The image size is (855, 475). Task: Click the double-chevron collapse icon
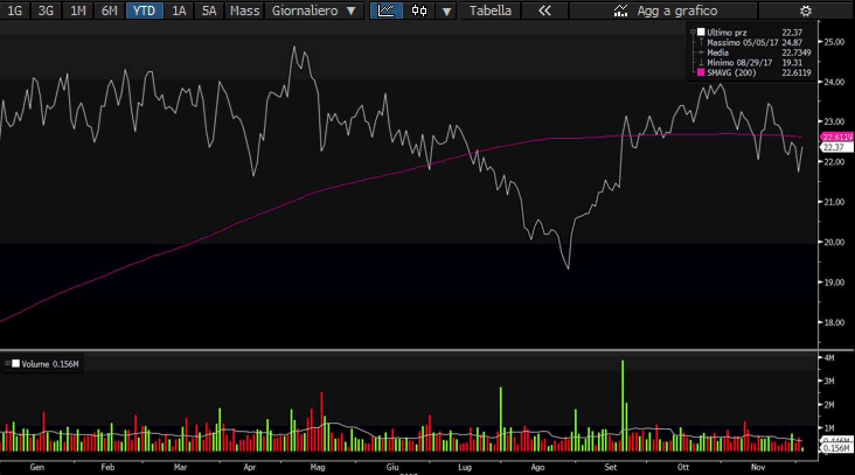tap(544, 11)
